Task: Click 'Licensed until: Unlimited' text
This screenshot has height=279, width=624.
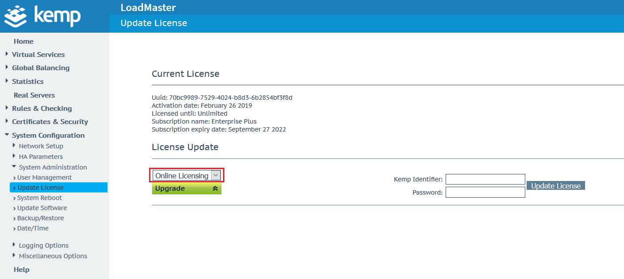Action: 189,113
